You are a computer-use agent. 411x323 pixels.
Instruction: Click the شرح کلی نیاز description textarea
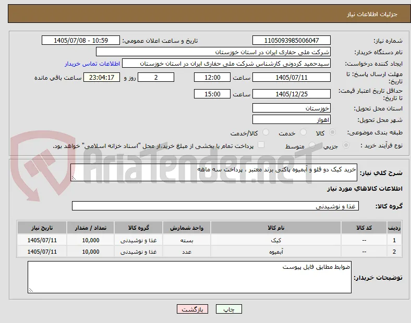[x=214, y=172]
